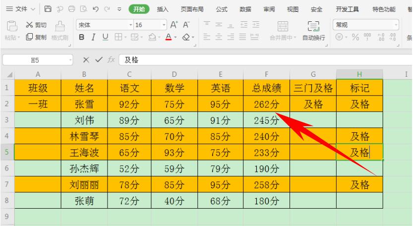Click the increase indent icon
This screenshot has width=413, height=226.
[x=256, y=25]
